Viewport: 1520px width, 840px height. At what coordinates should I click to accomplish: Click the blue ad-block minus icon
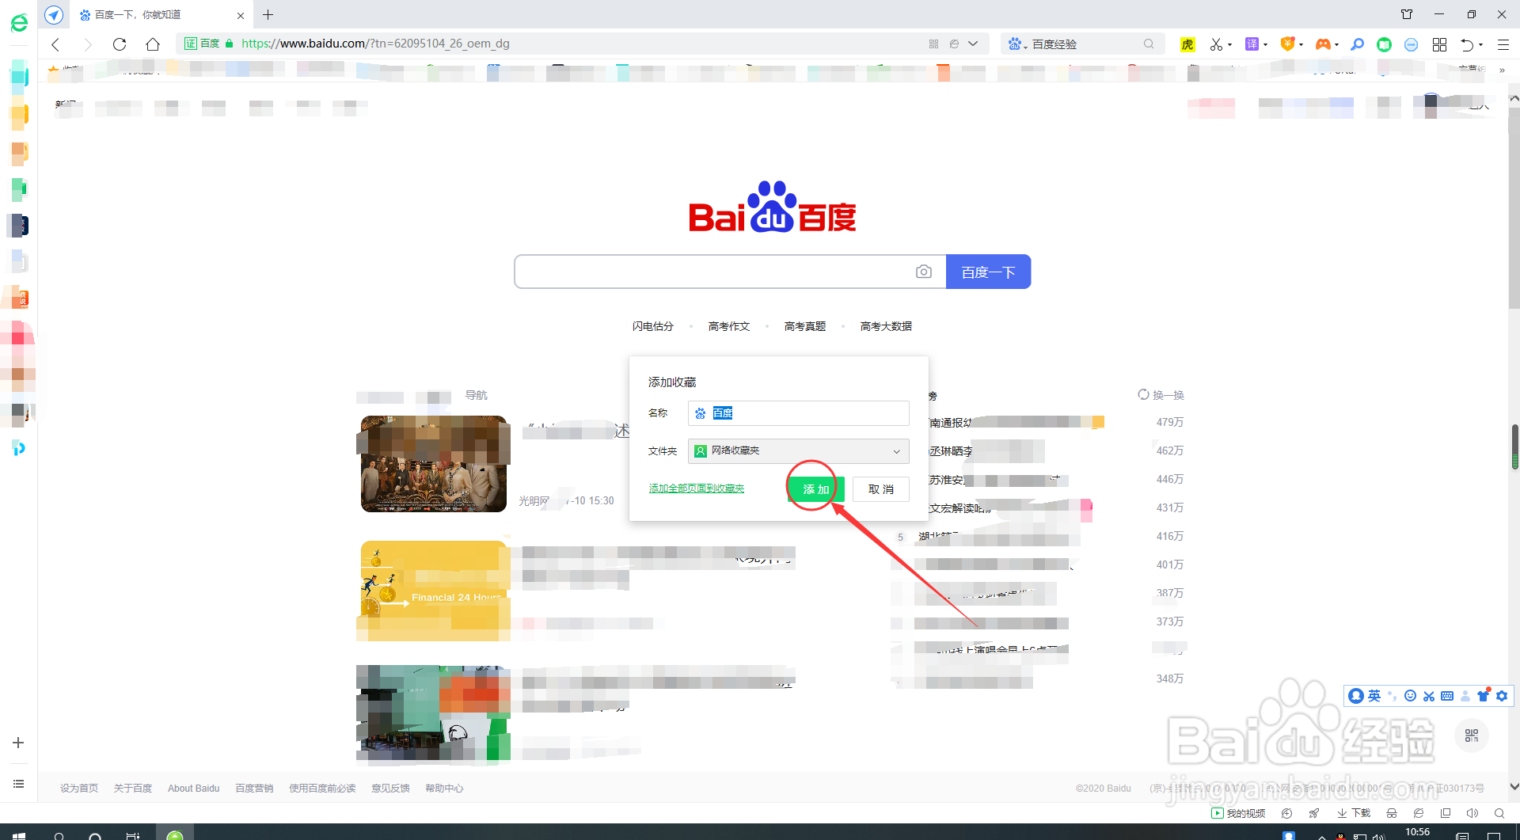tap(1411, 44)
